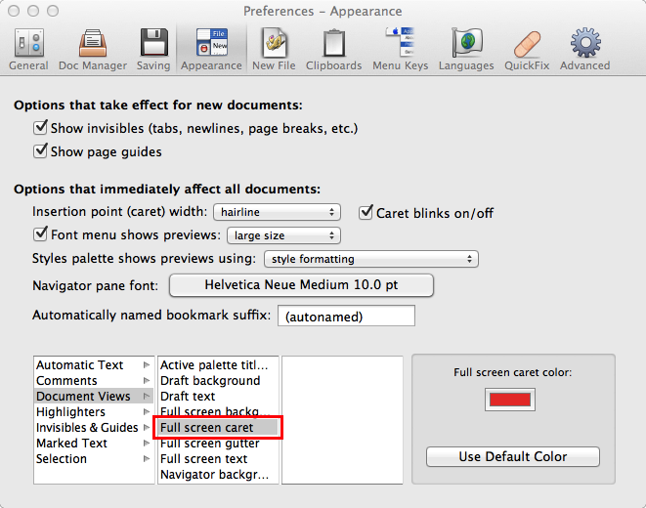646x508 pixels.
Task: Open the style formatting dropdown
Action: point(371,259)
